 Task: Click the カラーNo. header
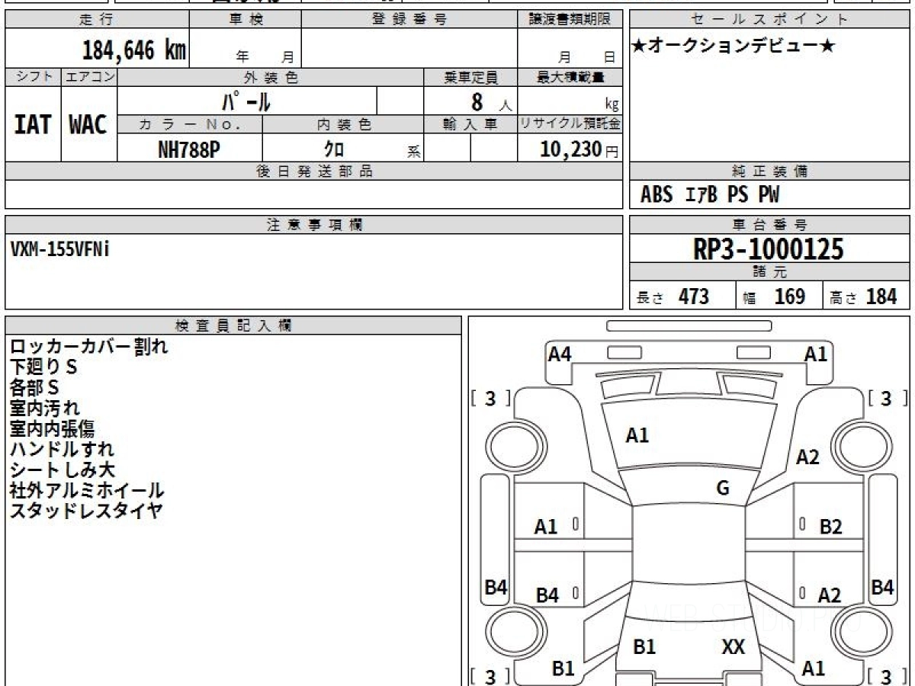click(x=190, y=124)
